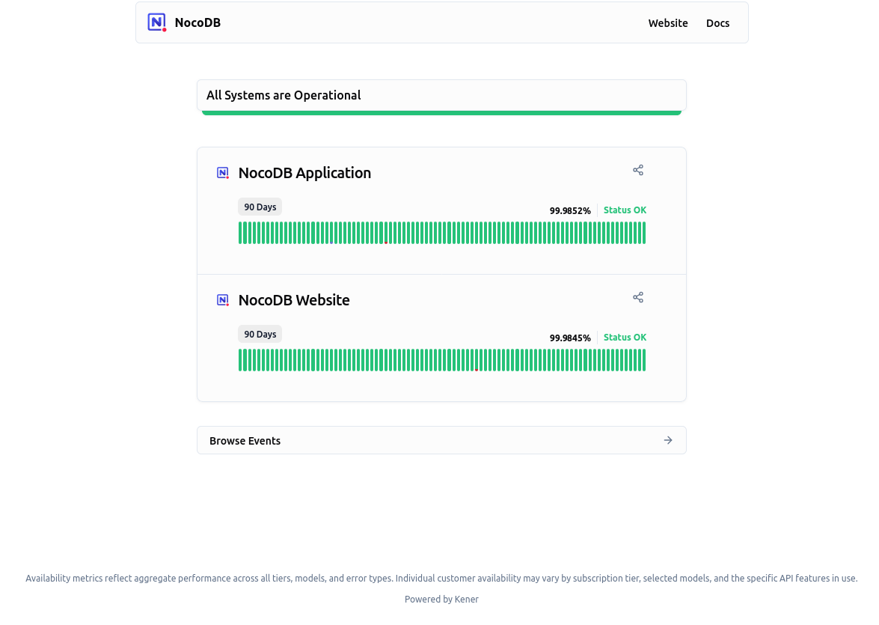Click the 99.9852% uptime value
This screenshot has width=879, height=625.
click(570, 211)
